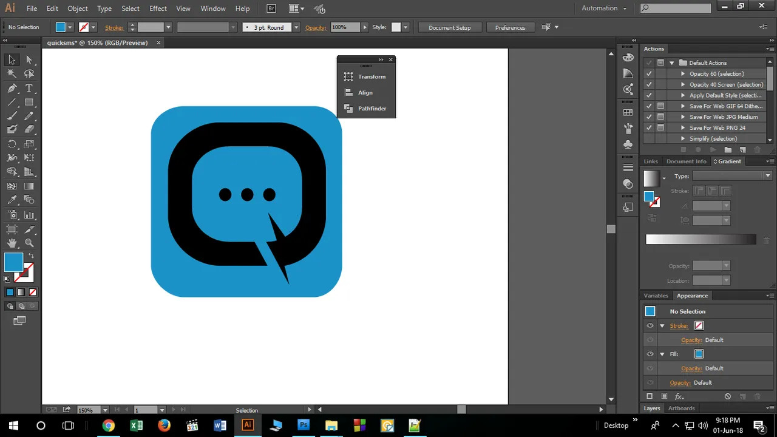This screenshot has height=437, width=777.
Task: Open the Object menu
Action: 77,8
